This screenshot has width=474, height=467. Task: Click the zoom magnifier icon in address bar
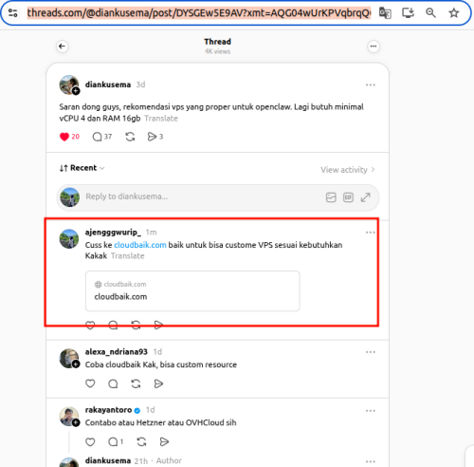[x=430, y=13]
